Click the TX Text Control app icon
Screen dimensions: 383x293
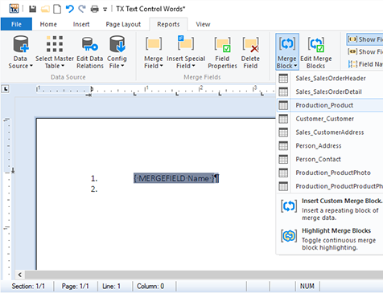(14, 9)
